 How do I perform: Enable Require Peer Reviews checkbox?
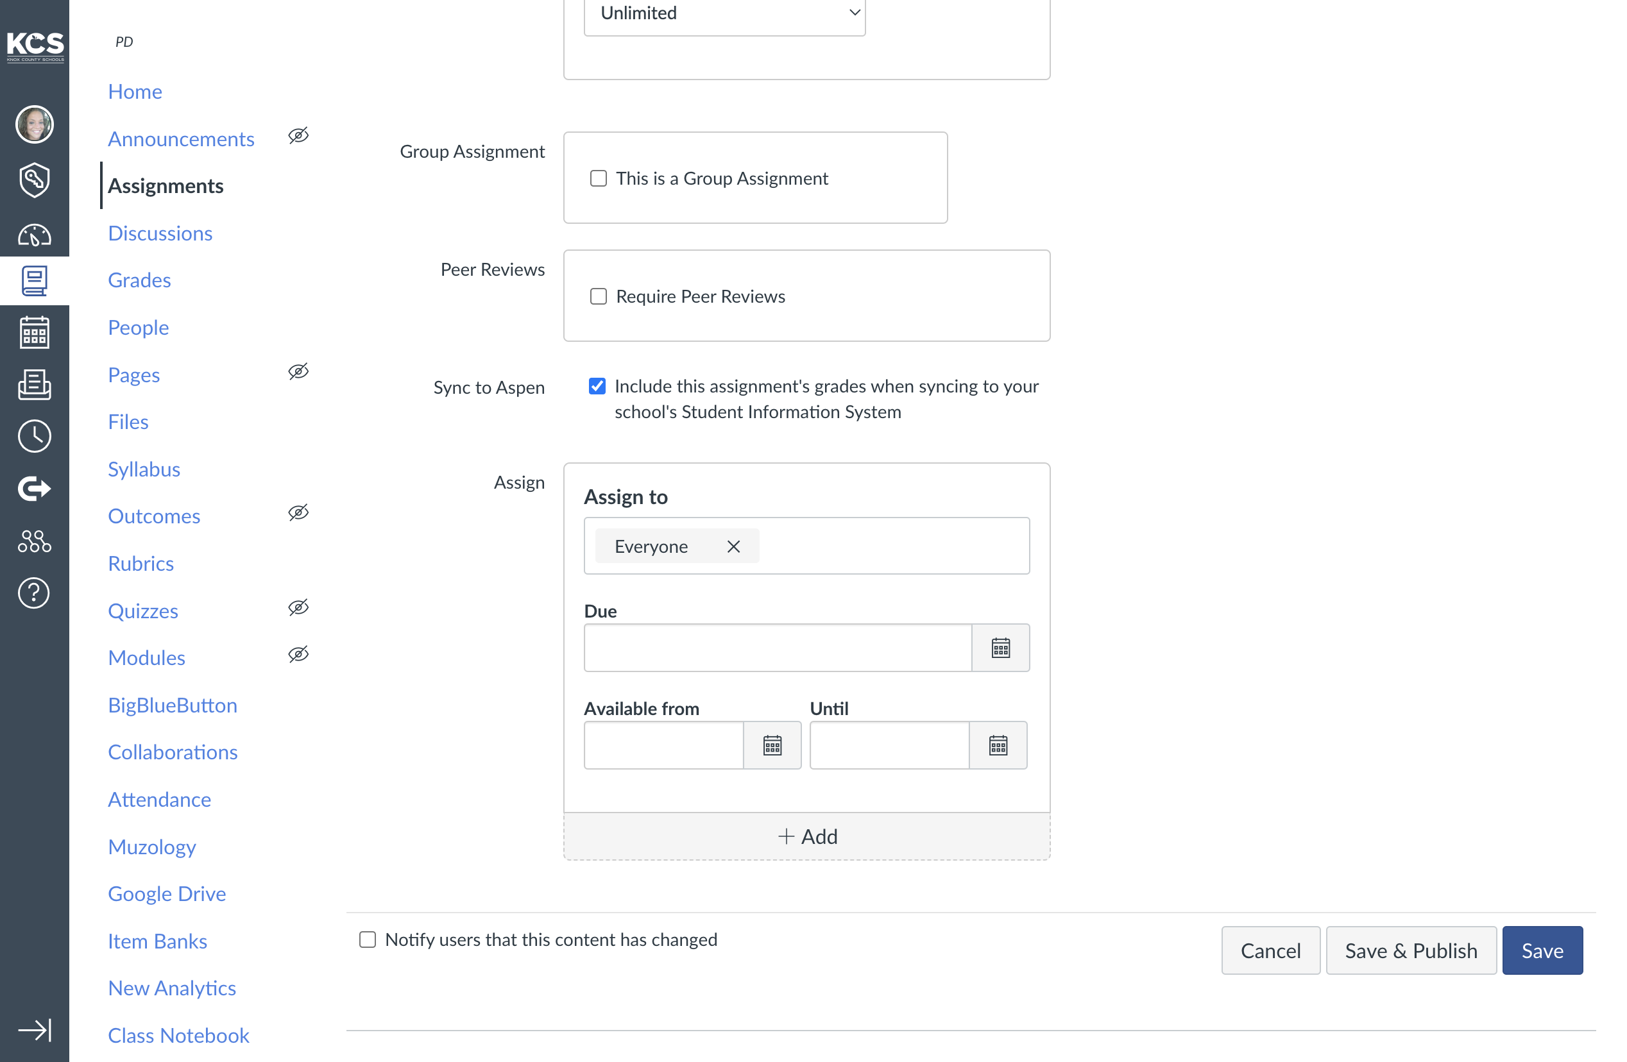(598, 296)
